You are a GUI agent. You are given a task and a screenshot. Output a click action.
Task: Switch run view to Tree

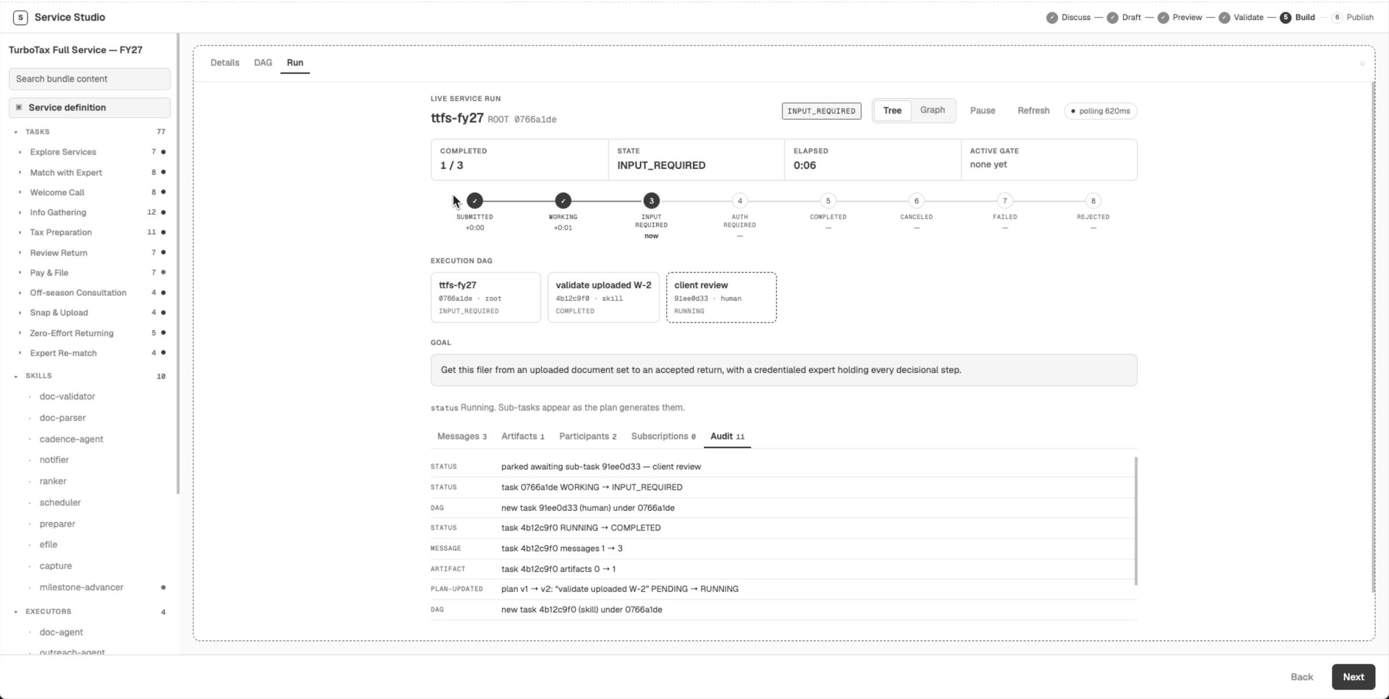[892, 110]
